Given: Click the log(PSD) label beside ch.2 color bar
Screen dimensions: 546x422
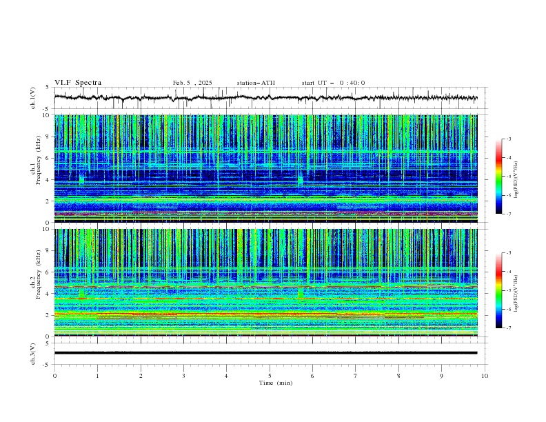Looking at the screenshot, I should (x=516, y=293).
